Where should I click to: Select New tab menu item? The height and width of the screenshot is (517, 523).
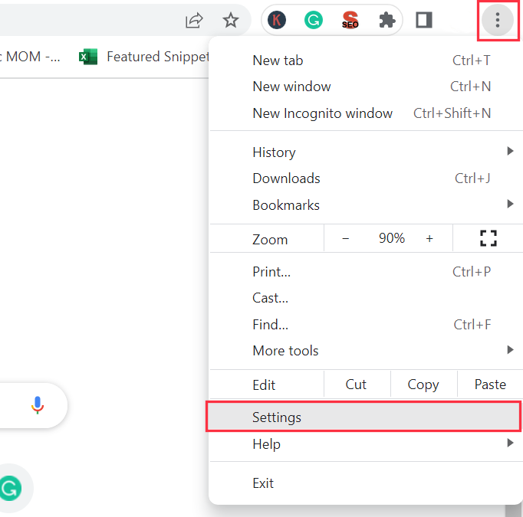tap(367, 61)
